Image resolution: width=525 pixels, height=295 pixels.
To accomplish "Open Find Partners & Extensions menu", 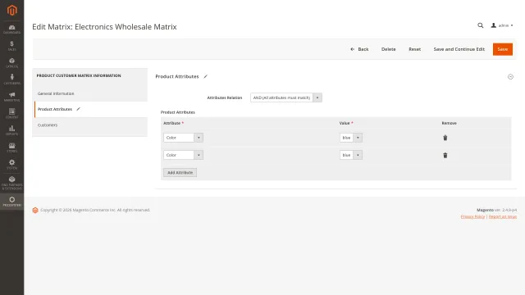I will (11, 183).
